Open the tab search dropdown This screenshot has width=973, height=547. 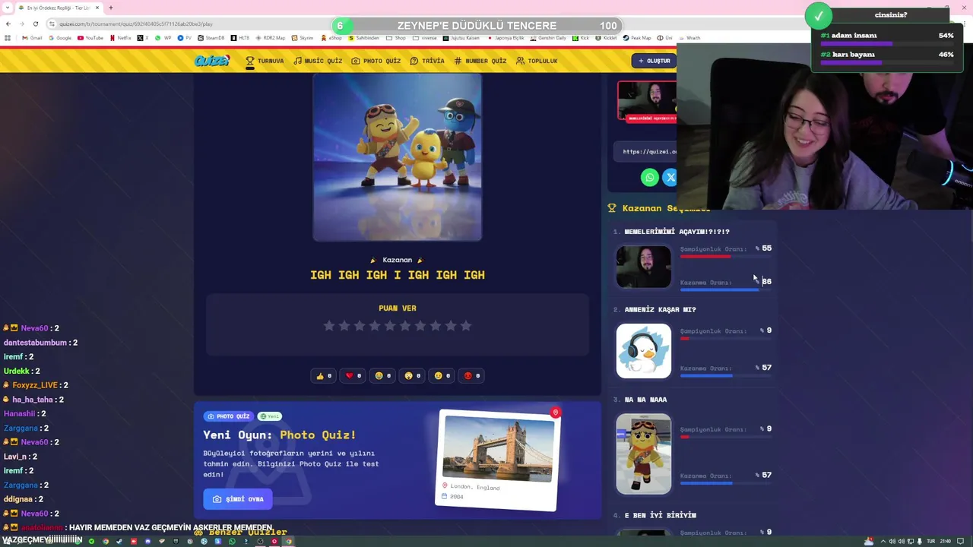[6, 8]
